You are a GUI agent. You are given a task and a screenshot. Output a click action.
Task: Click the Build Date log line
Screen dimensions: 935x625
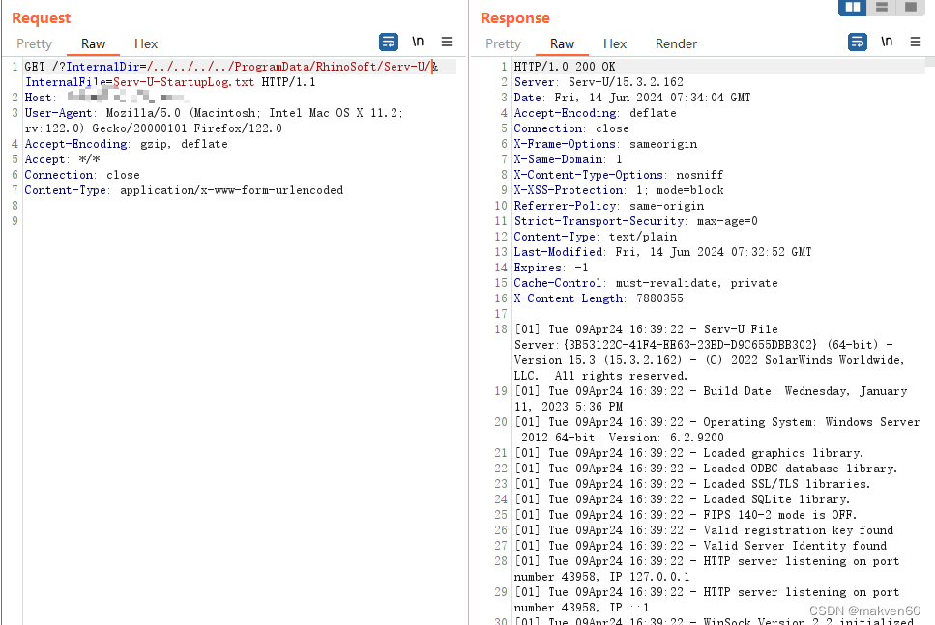711,399
